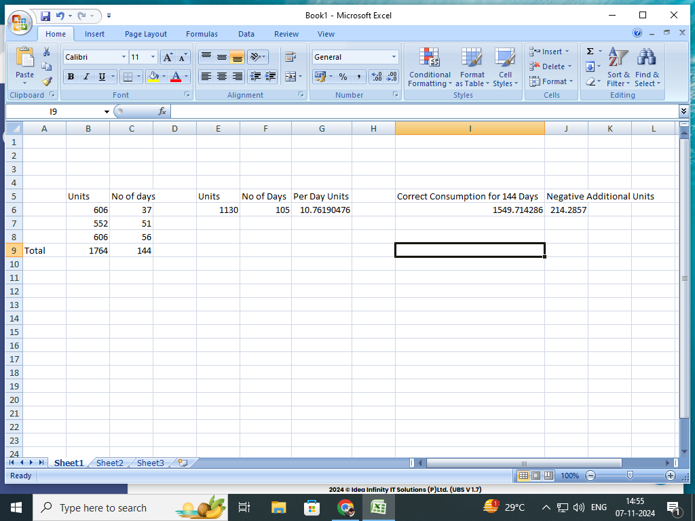The image size is (695, 521).
Task: Open the Font dialog launcher
Action: (x=187, y=95)
